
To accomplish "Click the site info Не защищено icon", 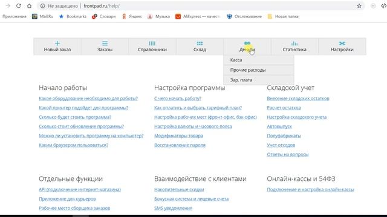I will 43,5.
